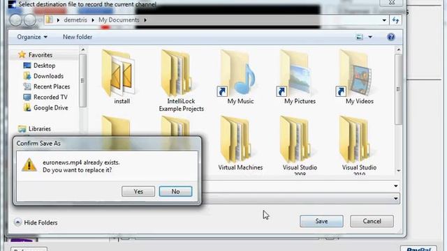Click file list scroll up arrow
447x251 pixels.
click(x=399, y=50)
